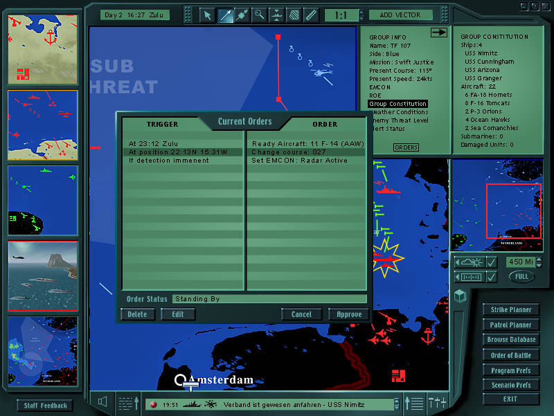Click the helicopter unit on the map
Viewport: 554px width, 416px height.
[x=322, y=73]
